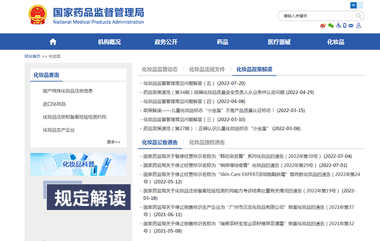The height and width of the screenshot is (241, 380).
Task: Click the 网站首页 breadcrumb link
Action: click(32, 56)
